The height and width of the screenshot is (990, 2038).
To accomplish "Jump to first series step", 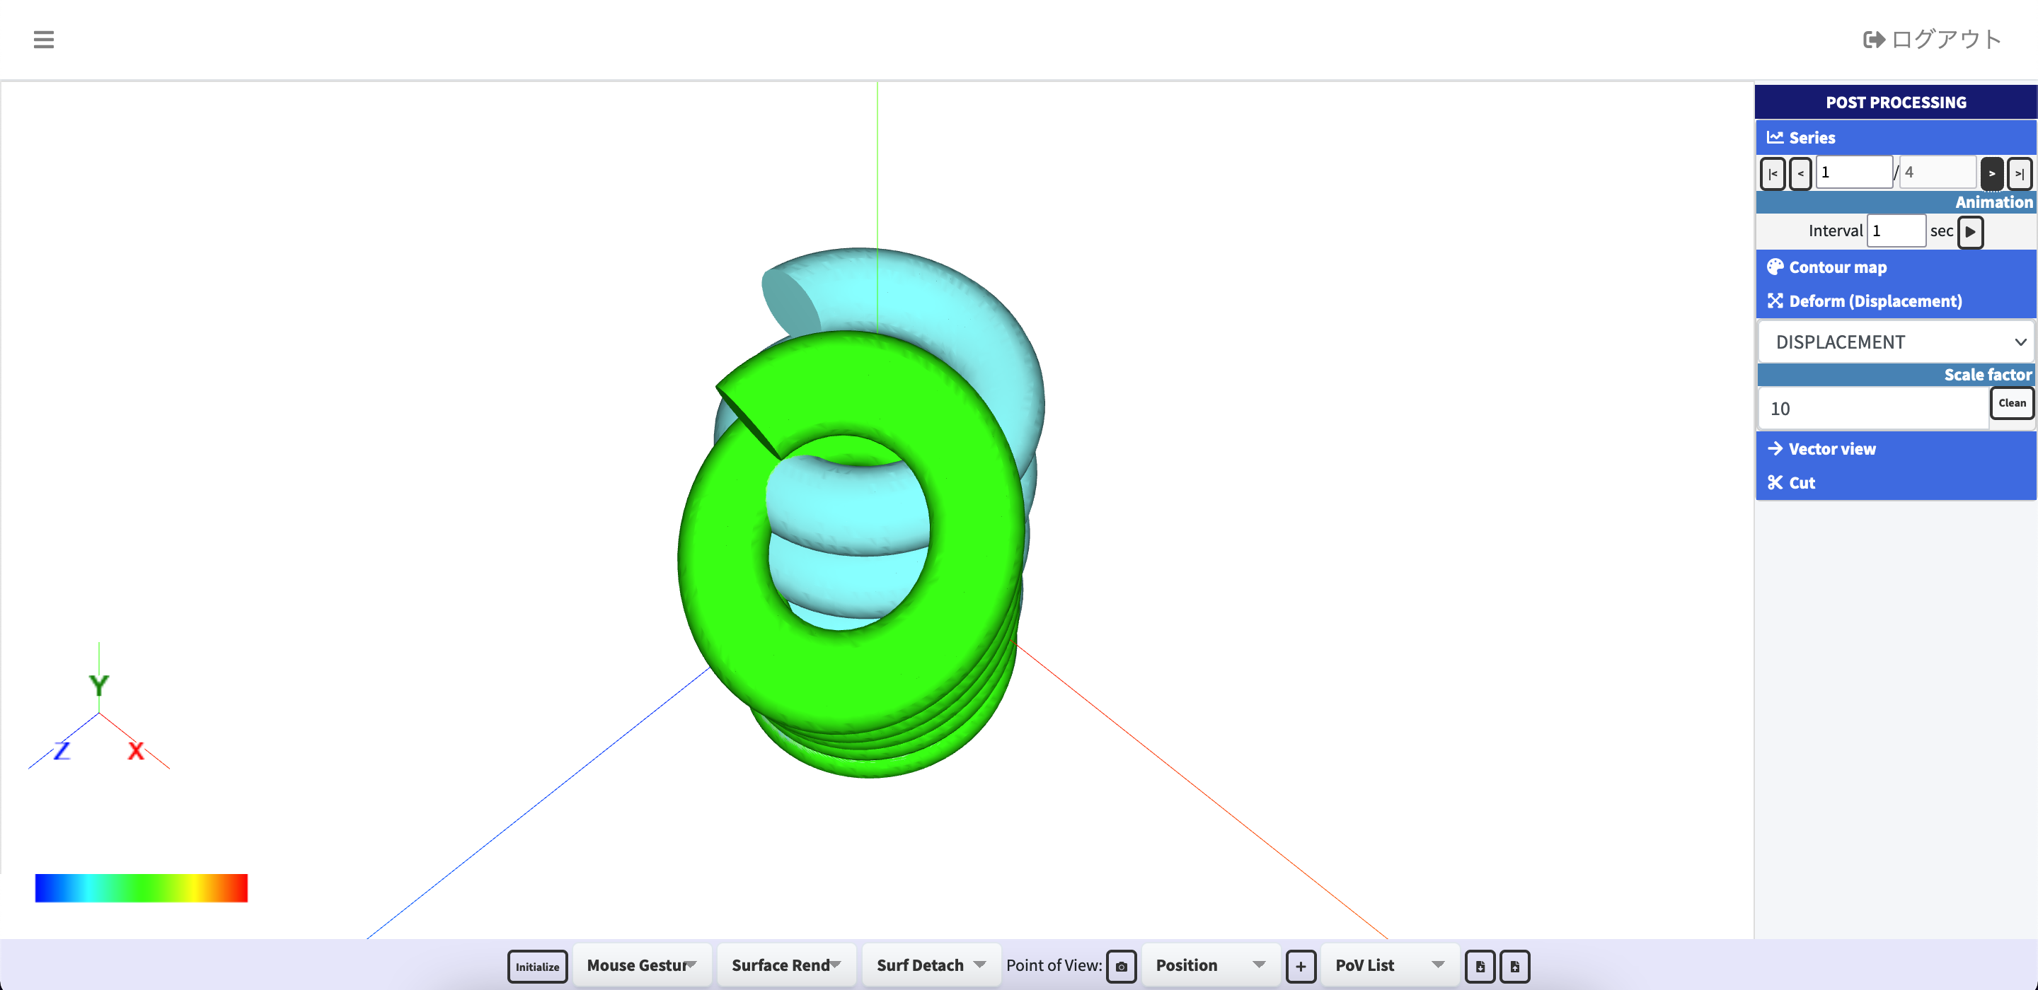I will [x=1772, y=173].
